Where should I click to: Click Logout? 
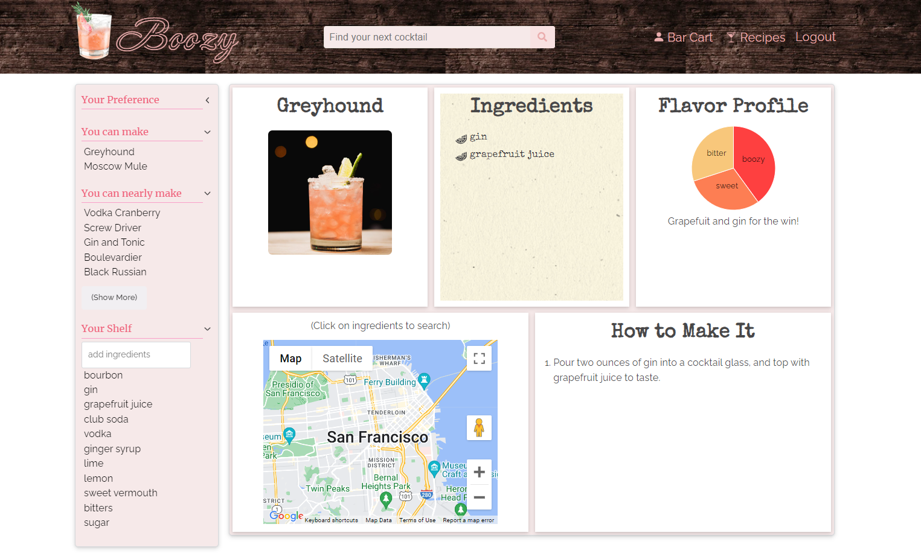815,37
